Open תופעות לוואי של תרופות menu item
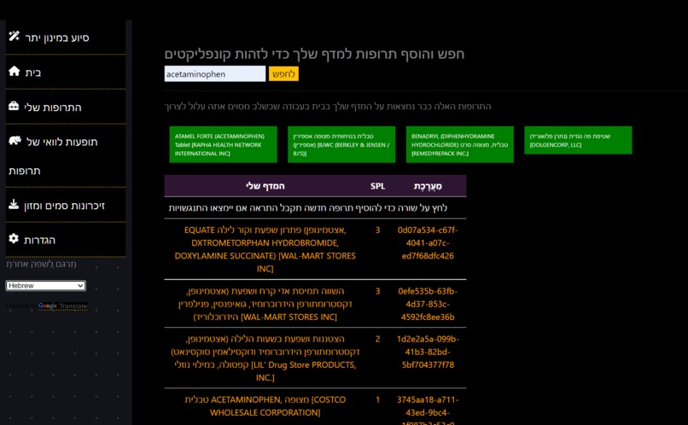 pos(66,155)
